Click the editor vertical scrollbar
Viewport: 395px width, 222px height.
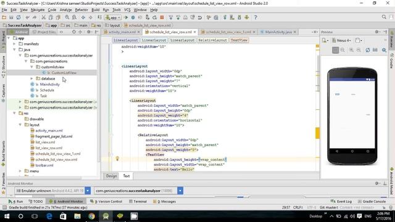click(x=317, y=73)
